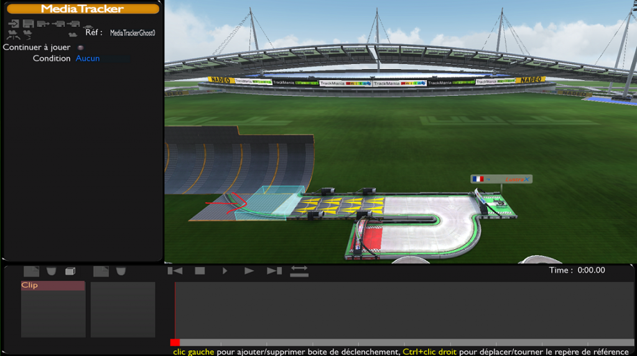Click the export clip disk-with-arrow icon

43,24
